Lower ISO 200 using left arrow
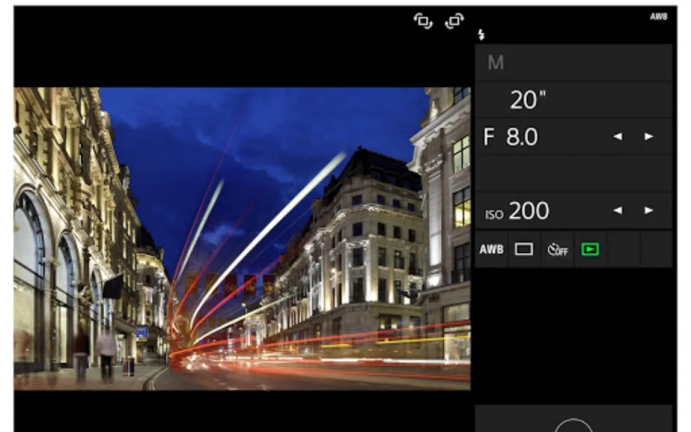The width and height of the screenshot is (691, 432). pyautogui.click(x=617, y=211)
